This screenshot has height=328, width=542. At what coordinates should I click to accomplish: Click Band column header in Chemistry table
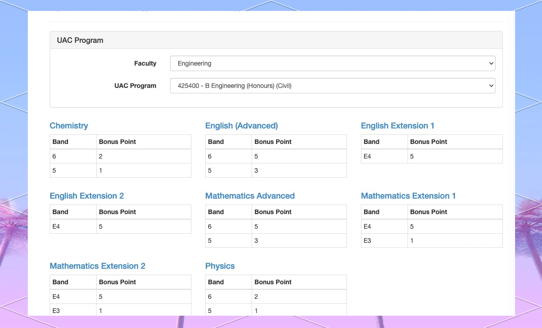pos(60,142)
